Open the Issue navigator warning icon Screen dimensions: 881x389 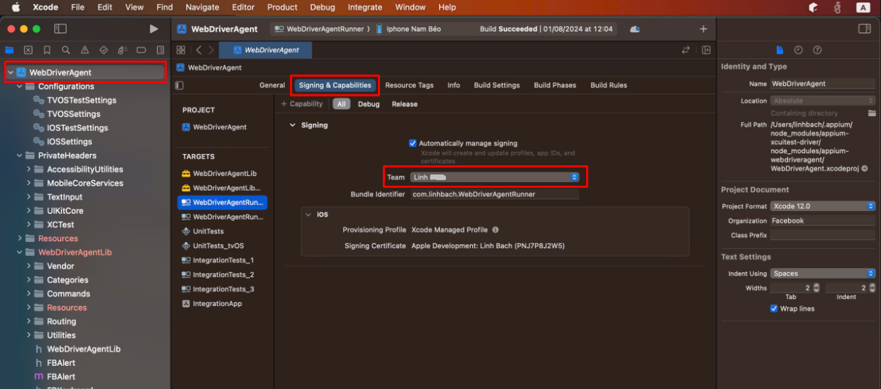pos(84,50)
